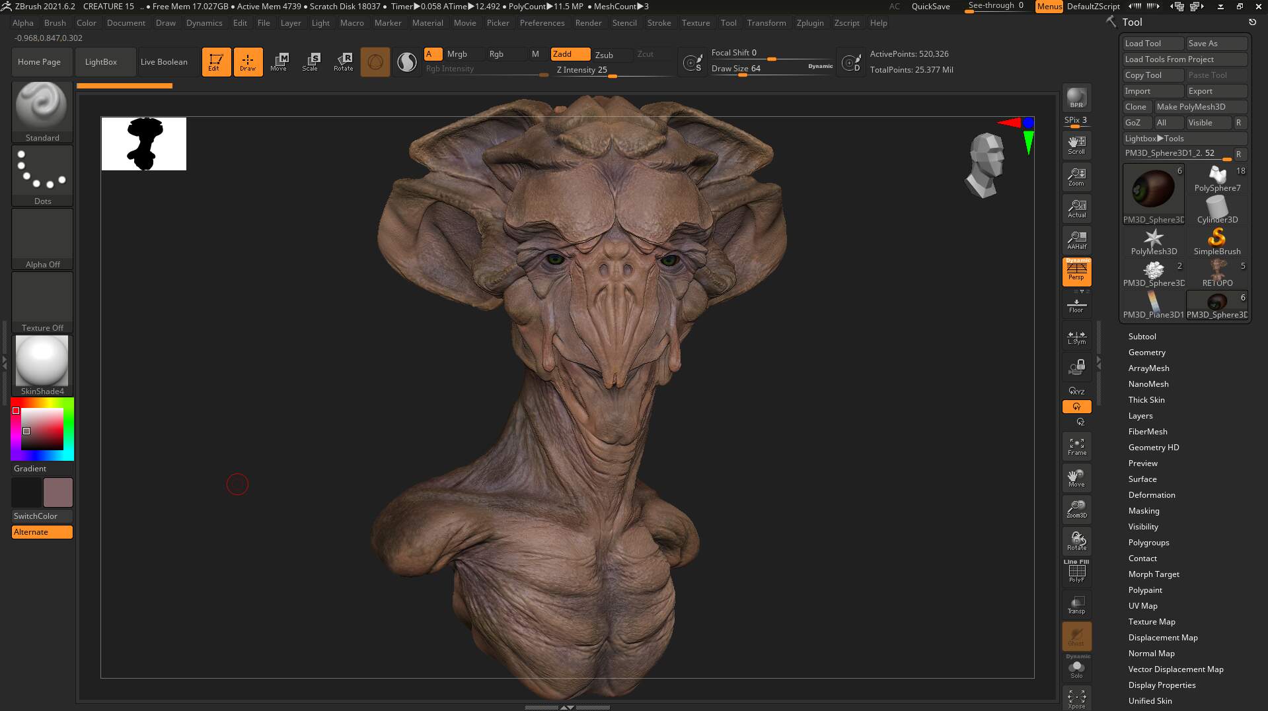1268x711 pixels.
Task: Click the QuickSave button
Action: coord(930,7)
